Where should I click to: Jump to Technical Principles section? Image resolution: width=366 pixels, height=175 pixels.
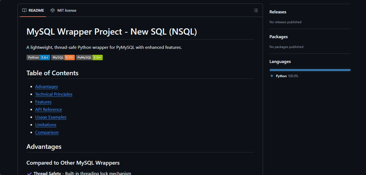pos(54,94)
